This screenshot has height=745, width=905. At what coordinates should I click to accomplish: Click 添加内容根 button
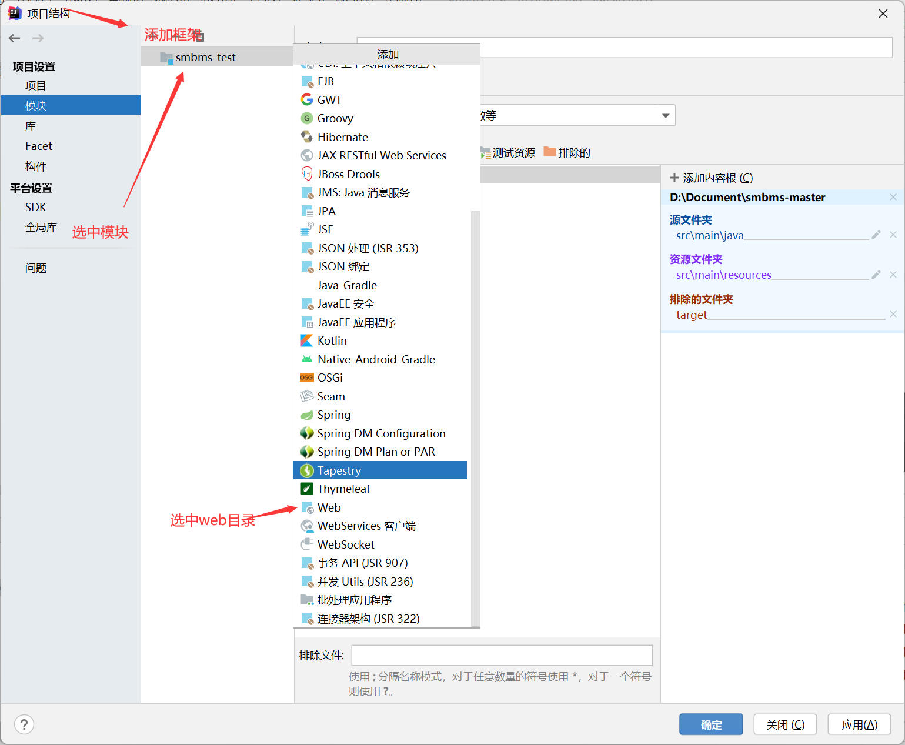(712, 178)
